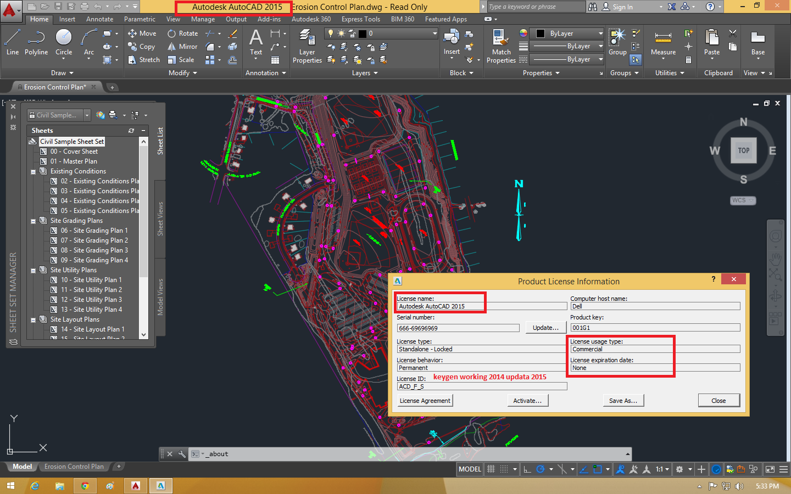This screenshot has height=494, width=791.
Task: Open the ByLayer color dropdown
Action: [x=600, y=33]
